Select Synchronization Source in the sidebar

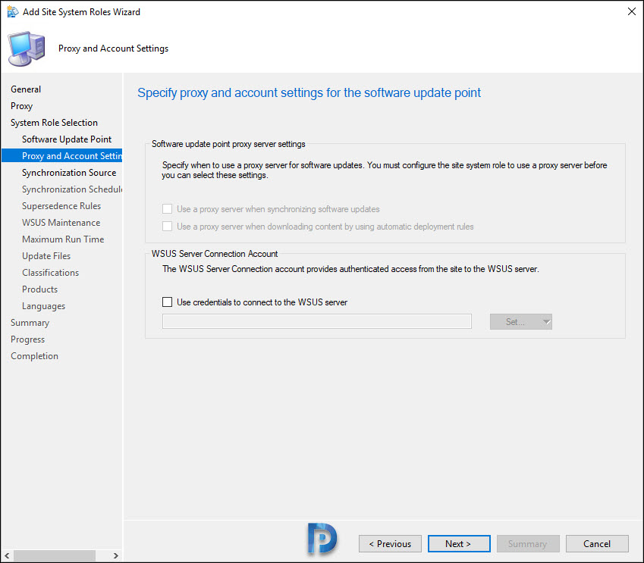69,173
